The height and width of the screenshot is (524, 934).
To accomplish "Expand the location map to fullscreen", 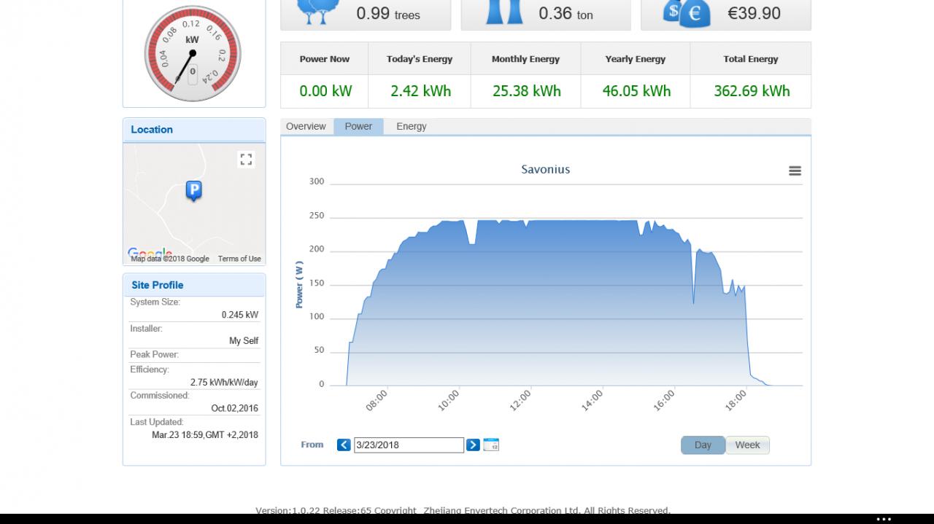I will pyautogui.click(x=246, y=159).
